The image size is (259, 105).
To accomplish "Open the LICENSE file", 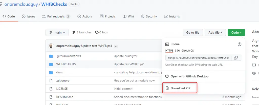I will [x=62, y=89].
